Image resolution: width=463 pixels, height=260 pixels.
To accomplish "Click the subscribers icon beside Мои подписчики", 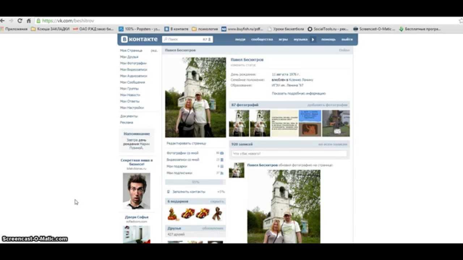I will [x=222, y=173].
